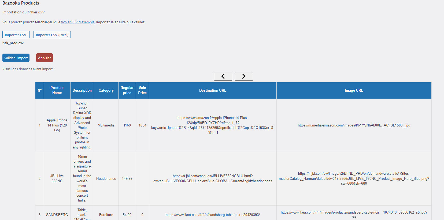The width and height of the screenshot is (444, 220).
Task: Click the Amazon destination URL cell
Action: 213,125
